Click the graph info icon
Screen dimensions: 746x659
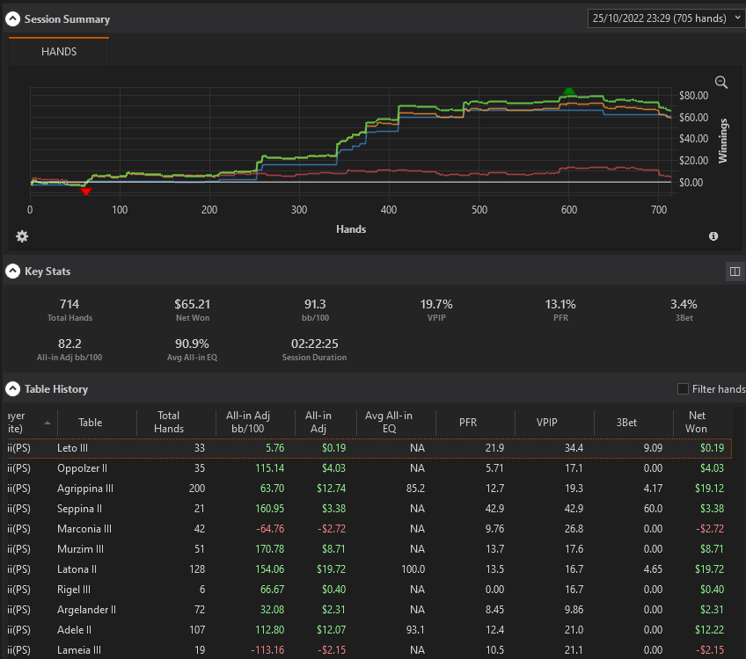coord(713,236)
